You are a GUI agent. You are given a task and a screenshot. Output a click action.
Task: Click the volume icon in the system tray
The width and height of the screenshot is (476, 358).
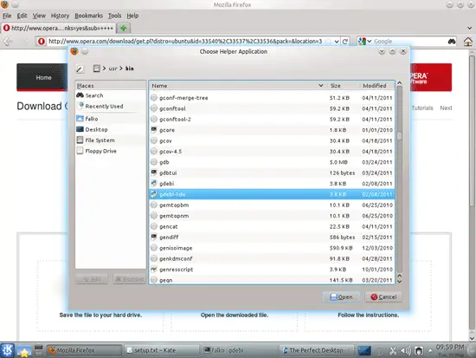click(x=406, y=351)
